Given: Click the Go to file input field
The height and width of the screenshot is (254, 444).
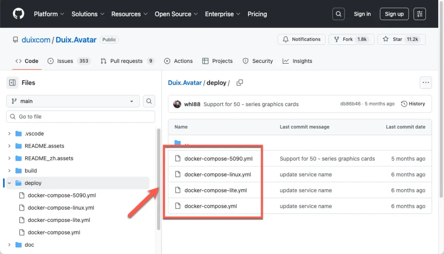Looking at the screenshot, I should click(81, 117).
